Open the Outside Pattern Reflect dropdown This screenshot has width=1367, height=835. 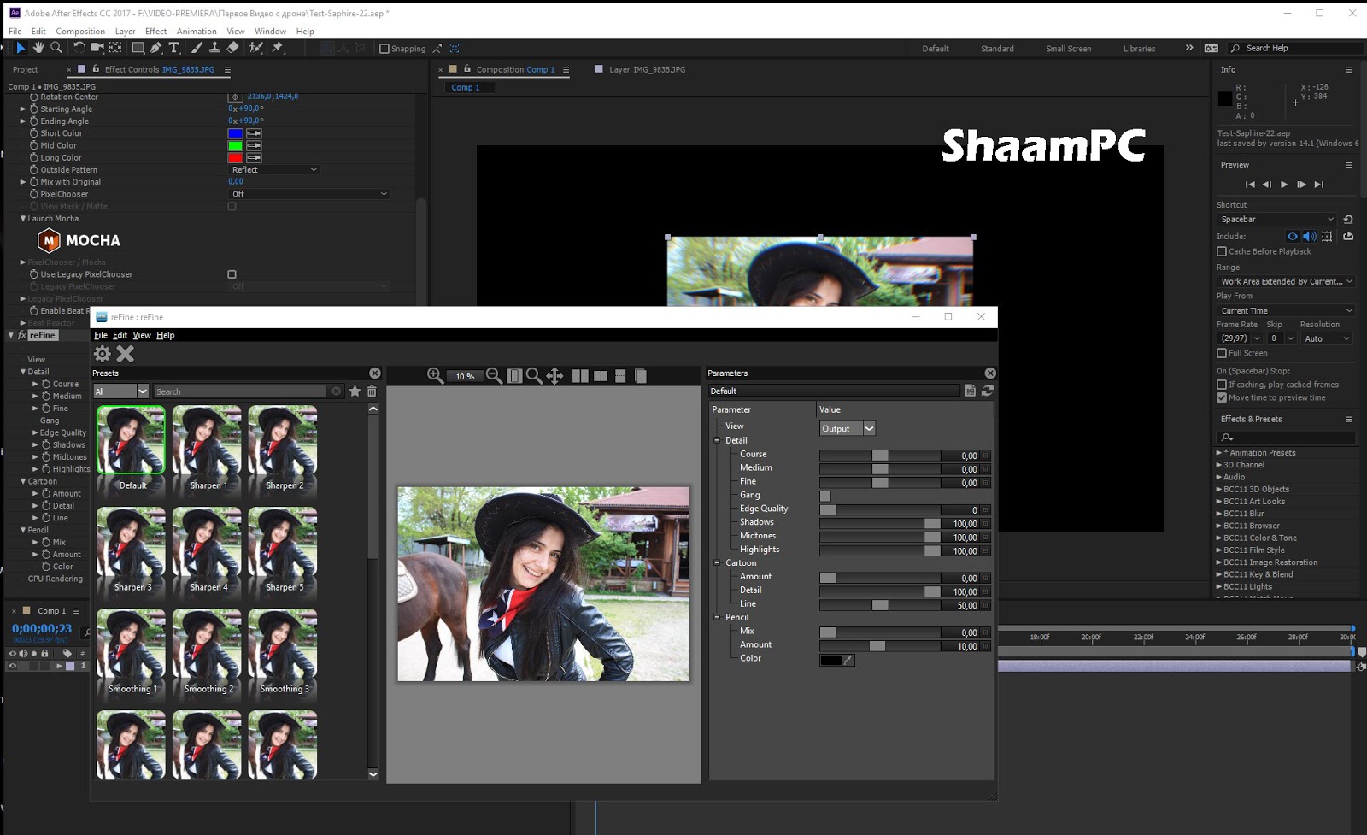point(273,170)
